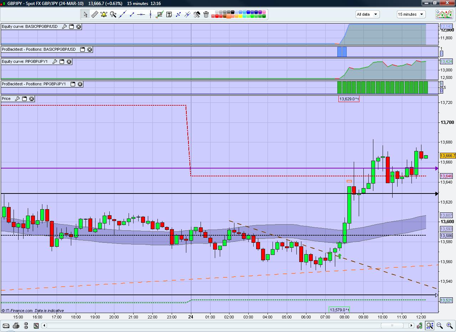
Task: Click the printer icon at bottom left
Action: 16,326
